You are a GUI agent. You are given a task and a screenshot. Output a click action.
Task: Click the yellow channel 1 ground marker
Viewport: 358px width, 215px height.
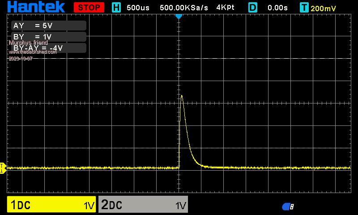tap(2, 168)
